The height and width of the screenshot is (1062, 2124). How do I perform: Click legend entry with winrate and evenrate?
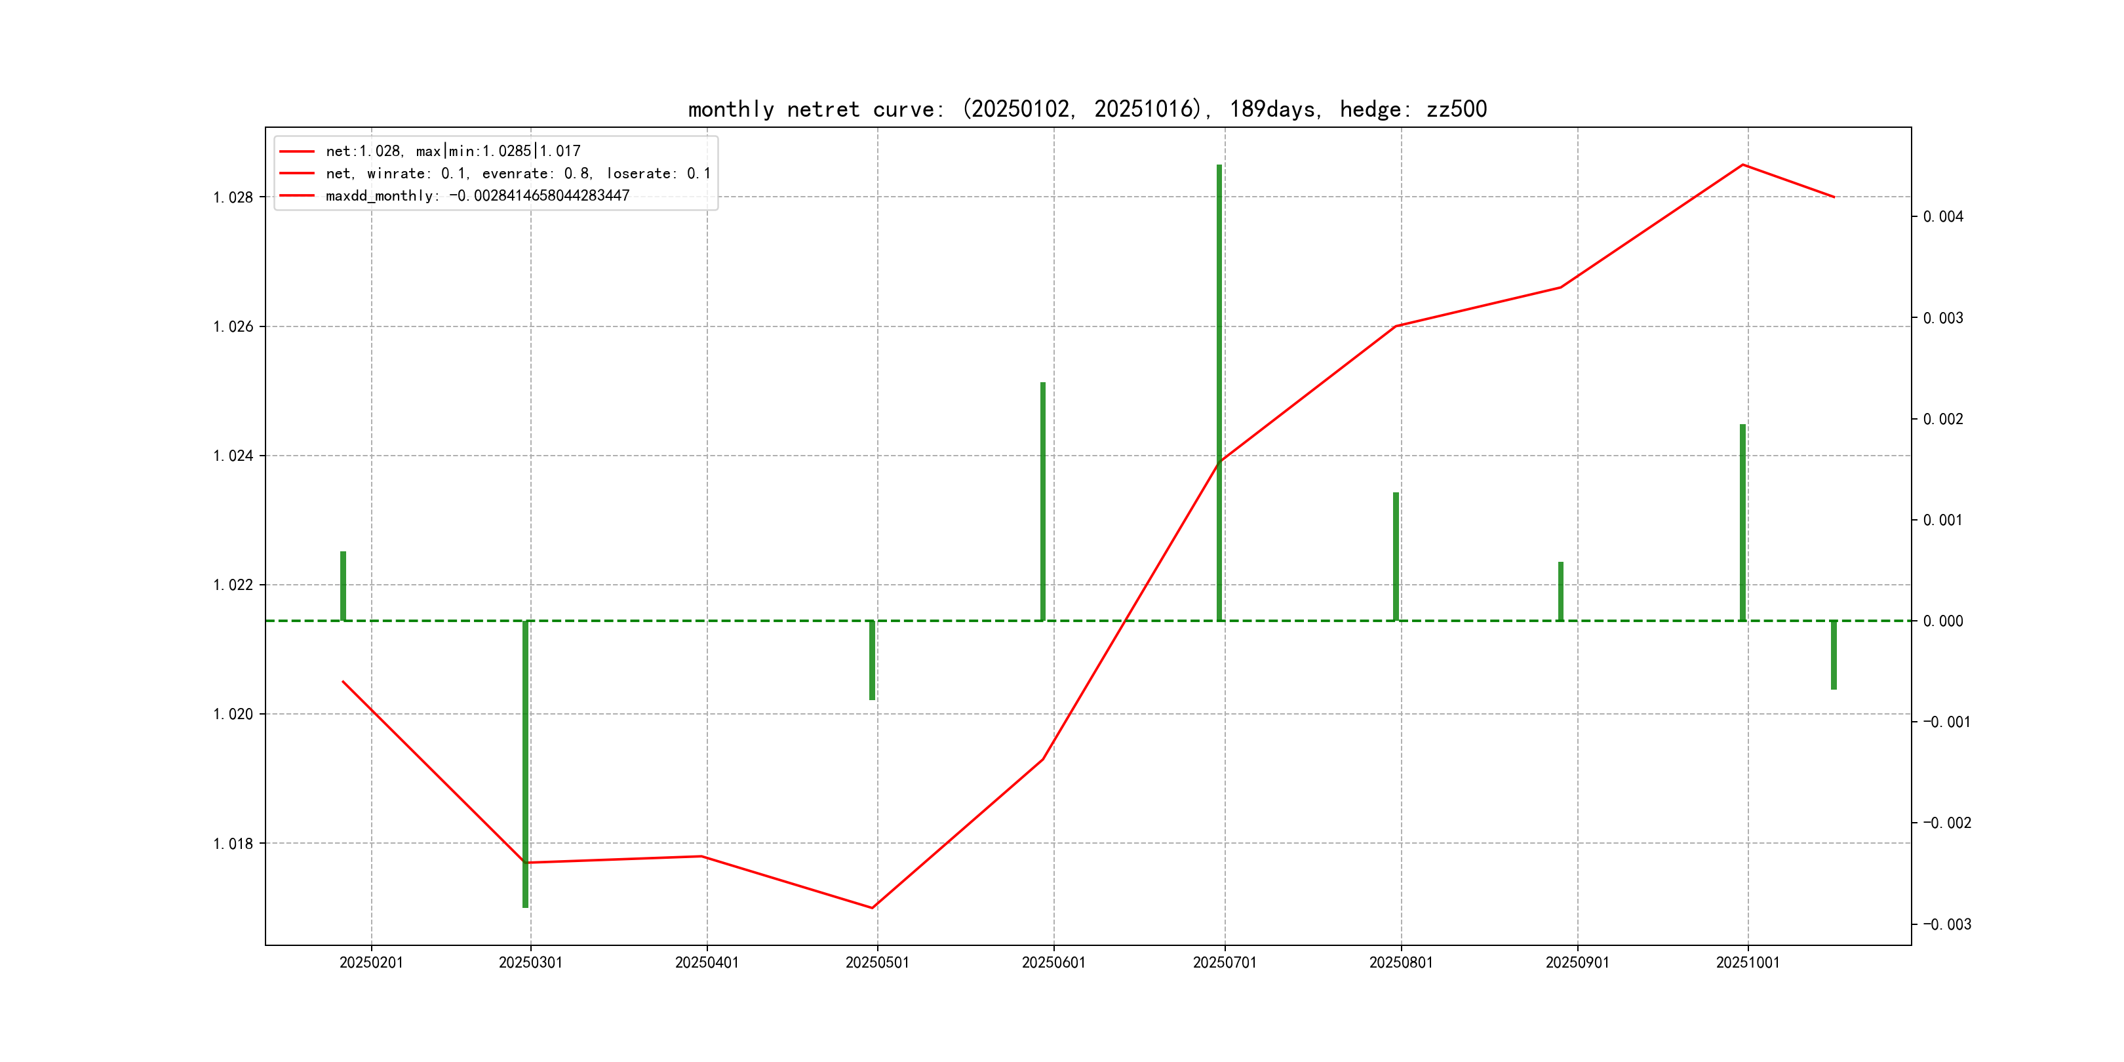(517, 173)
